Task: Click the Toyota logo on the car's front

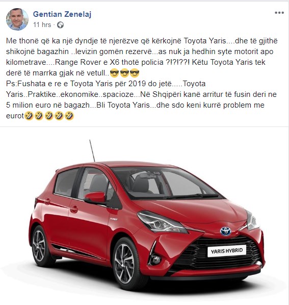Action: pos(225,231)
